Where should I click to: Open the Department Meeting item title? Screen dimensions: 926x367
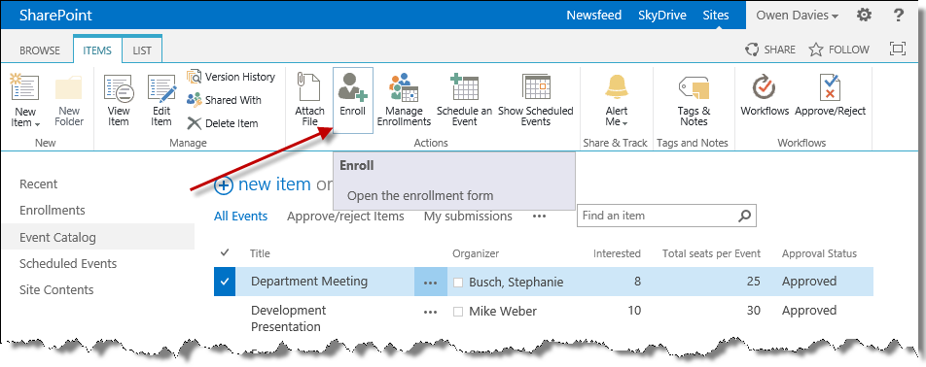[x=309, y=282]
